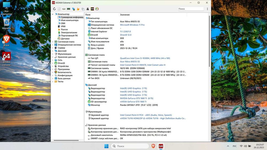Select Суммарная информация in the tree

point(70,17)
